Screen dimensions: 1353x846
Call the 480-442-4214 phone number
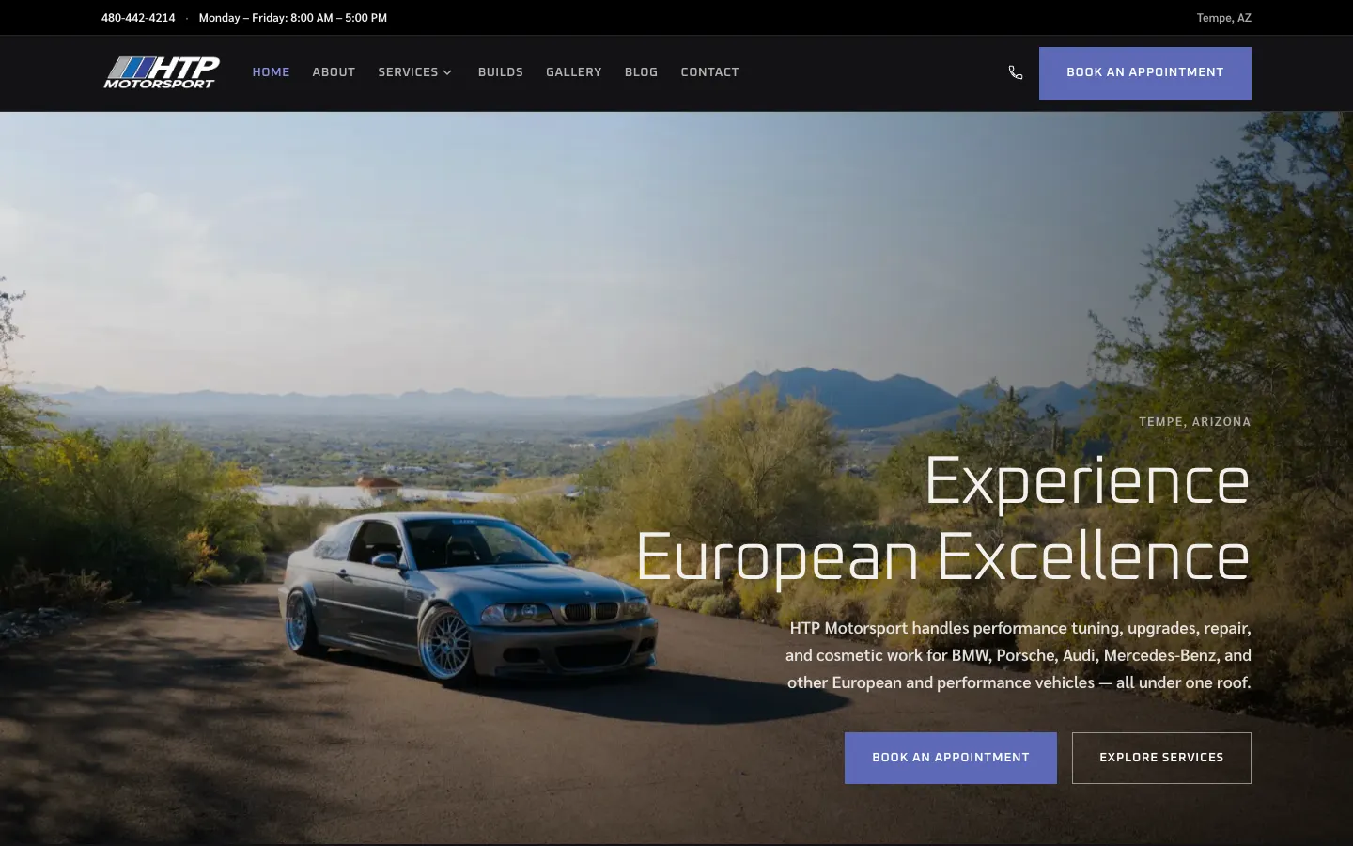(138, 18)
